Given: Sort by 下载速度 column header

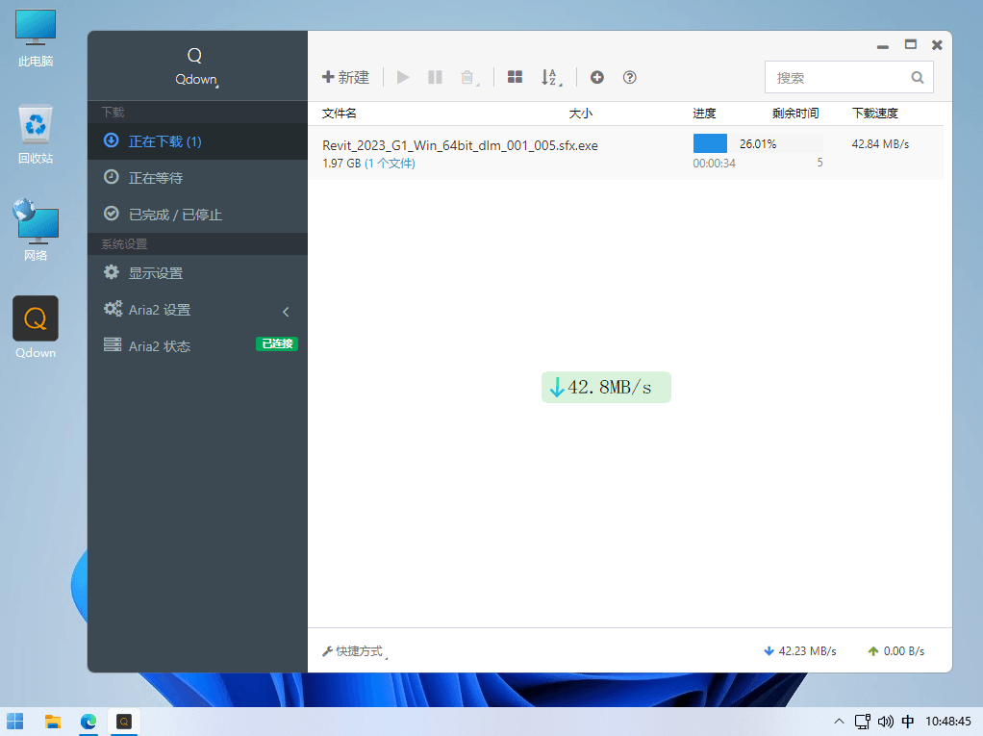Looking at the screenshot, I should (x=875, y=114).
